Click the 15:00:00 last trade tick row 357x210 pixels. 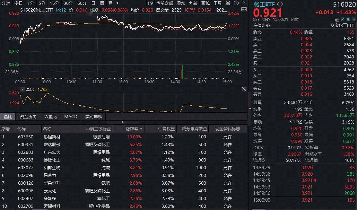coord(304,200)
